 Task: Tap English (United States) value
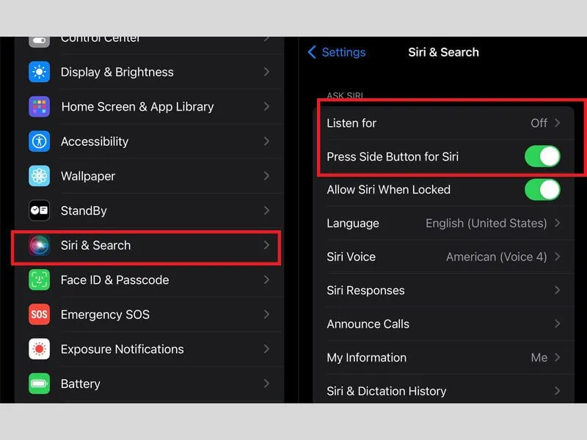[x=486, y=224]
